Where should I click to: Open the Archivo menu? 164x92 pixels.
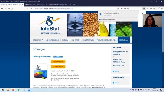click(x=3, y=1)
